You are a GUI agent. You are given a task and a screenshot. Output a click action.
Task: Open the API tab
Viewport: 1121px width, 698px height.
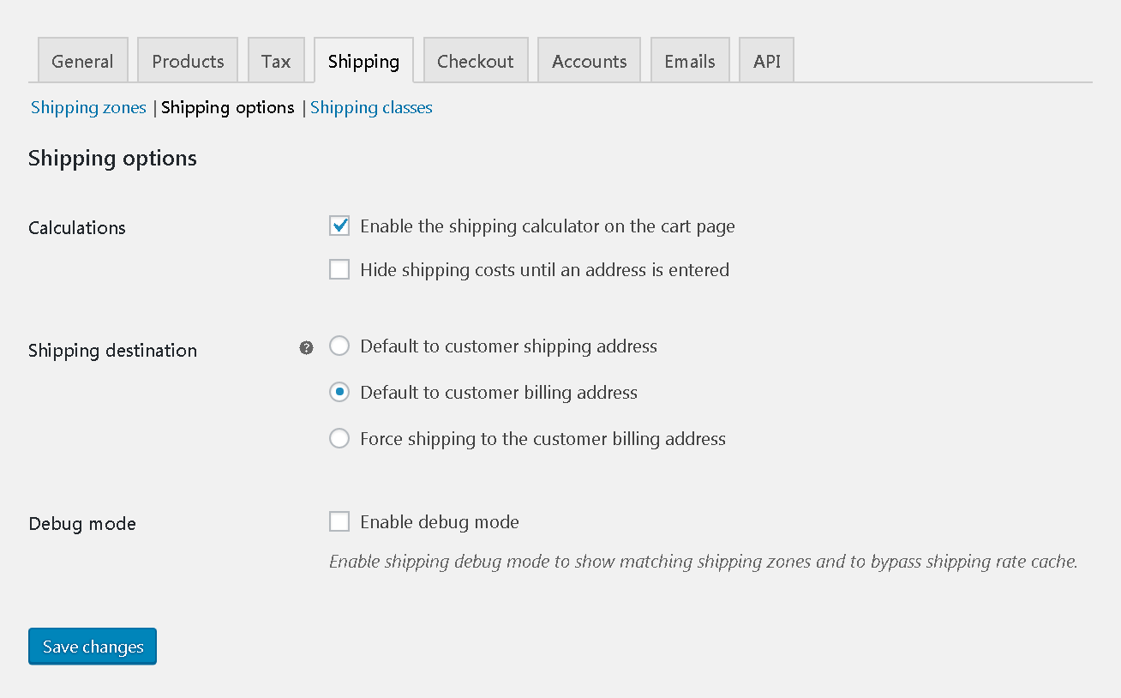click(x=767, y=61)
